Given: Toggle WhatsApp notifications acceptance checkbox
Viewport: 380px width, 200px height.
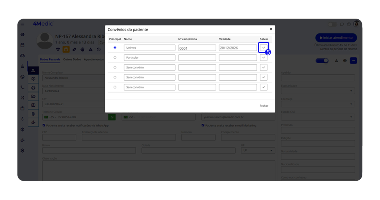Looking at the screenshot, I should pos(44,125).
